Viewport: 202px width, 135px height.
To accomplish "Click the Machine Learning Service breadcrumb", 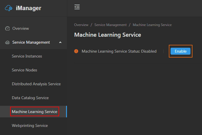I will coord(152,25).
